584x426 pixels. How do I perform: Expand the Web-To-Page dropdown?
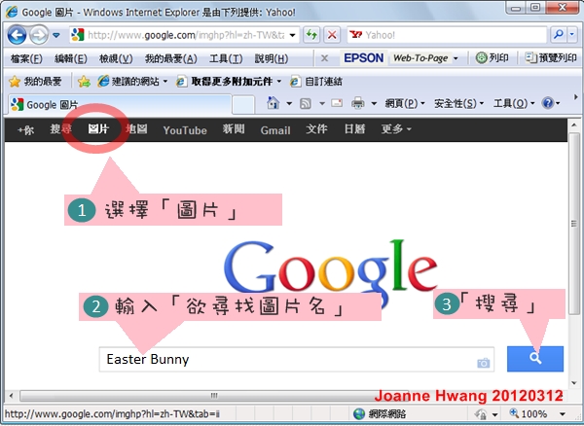(x=456, y=58)
